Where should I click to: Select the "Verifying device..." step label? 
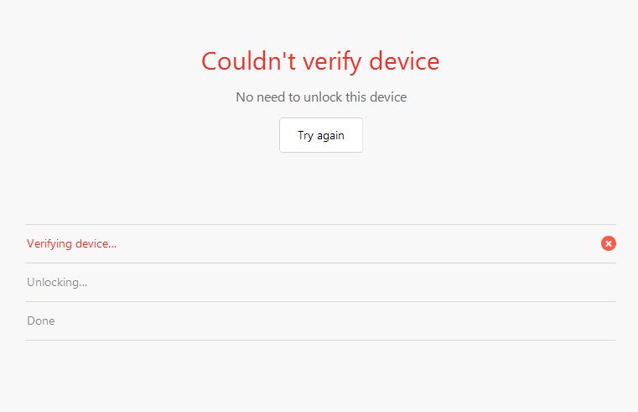click(71, 244)
